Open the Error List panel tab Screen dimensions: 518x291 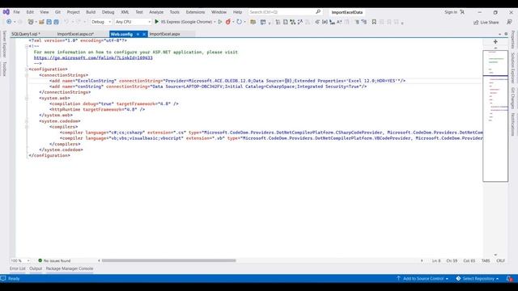18,268
